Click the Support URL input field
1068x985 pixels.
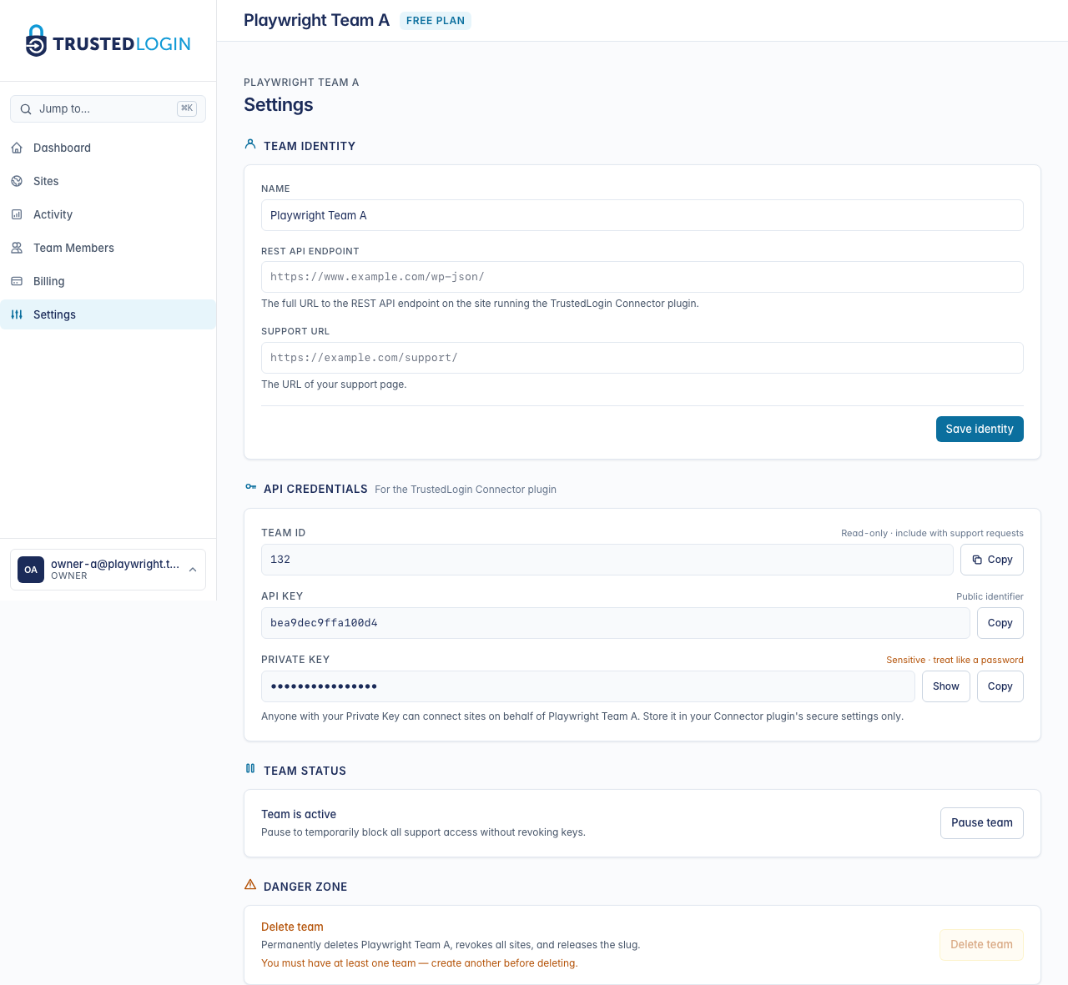pyautogui.click(x=642, y=358)
